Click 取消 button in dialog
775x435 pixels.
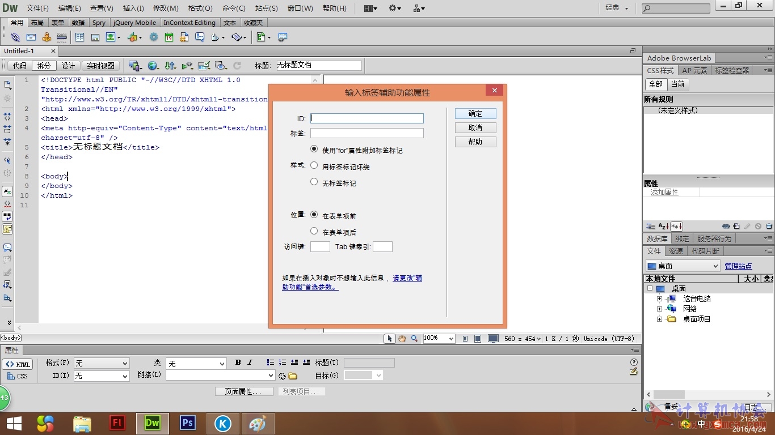tap(475, 127)
